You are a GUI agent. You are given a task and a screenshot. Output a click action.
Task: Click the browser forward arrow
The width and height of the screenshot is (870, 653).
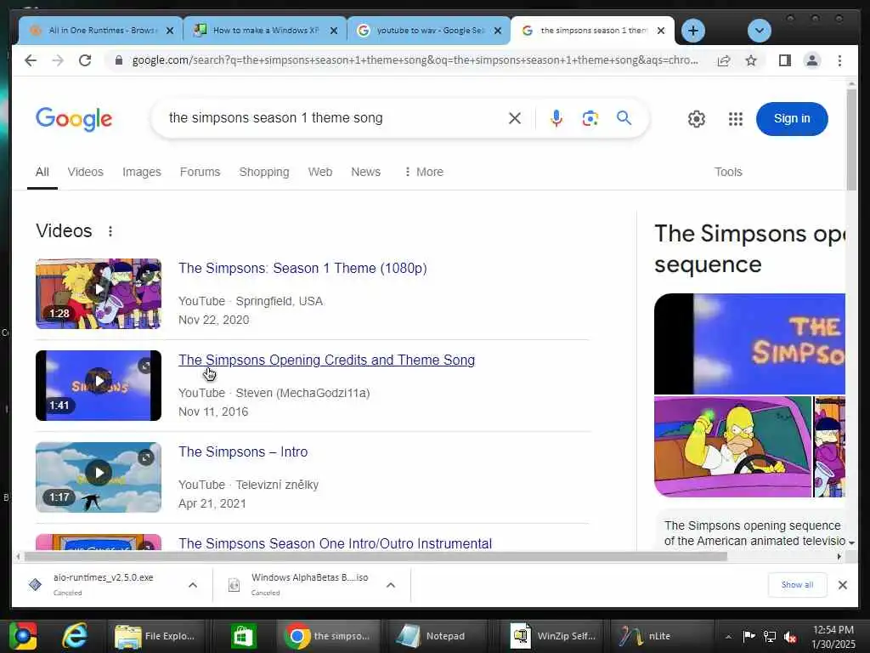point(58,60)
